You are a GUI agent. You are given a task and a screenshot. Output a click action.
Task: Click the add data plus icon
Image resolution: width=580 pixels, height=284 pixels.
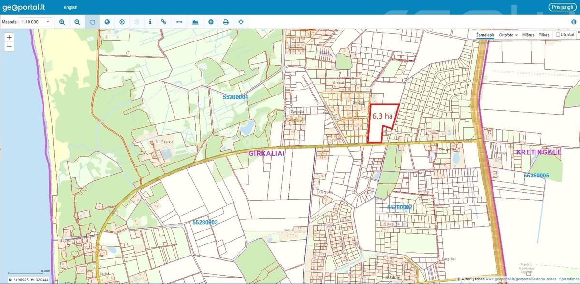(x=211, y=22)
